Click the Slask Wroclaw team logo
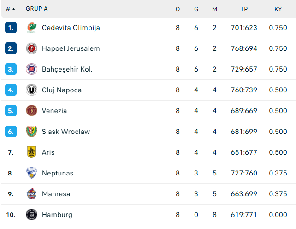 click(31, 132)
